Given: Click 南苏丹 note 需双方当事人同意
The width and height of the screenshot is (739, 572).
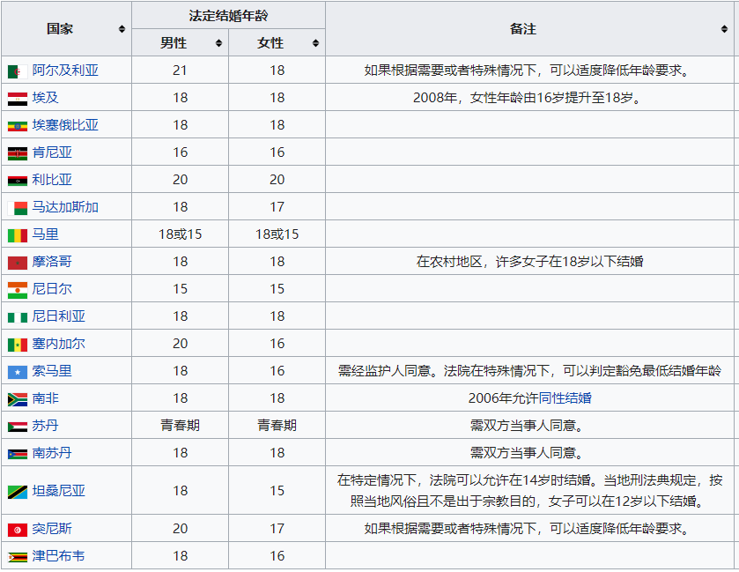Looking at the screenshot, I should pyautogui.click(x=527, y=453).
